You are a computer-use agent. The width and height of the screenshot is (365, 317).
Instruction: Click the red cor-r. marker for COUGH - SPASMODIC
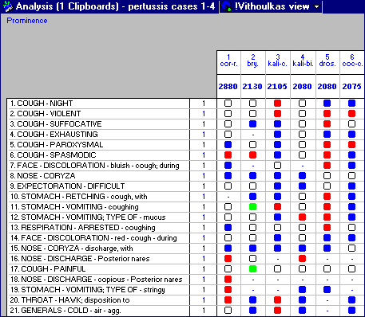pos(228,155)
